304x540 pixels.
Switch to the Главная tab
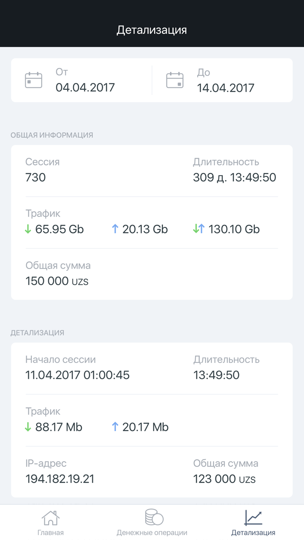50,533
